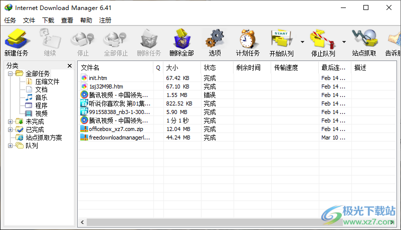401x230 pixels.
Task: Open the 查看 menu
Action: [x=67, y=20]
